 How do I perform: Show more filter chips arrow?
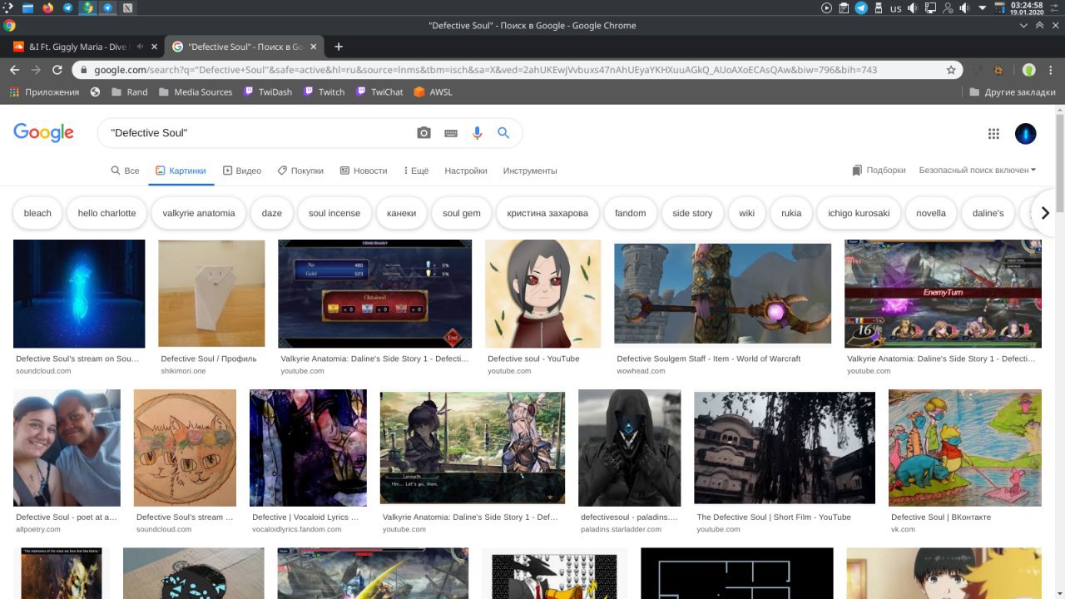click(x=1045, y=213)
